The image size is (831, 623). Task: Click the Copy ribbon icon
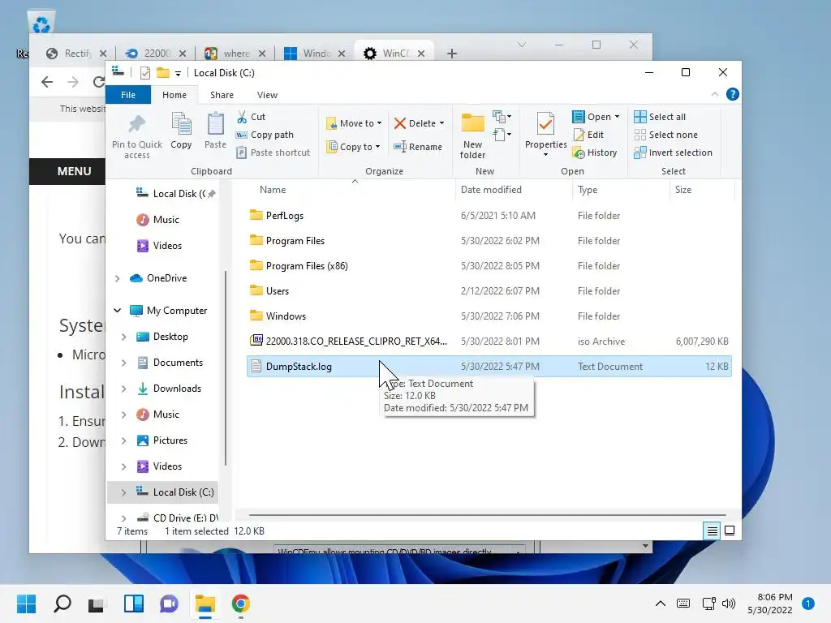pyautogui.click(x=181, y=124)
